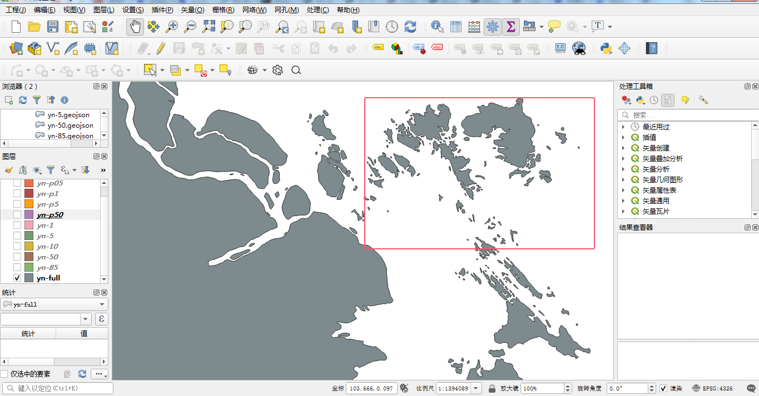Open the Data Source Manager
The width and height of the screenshot is (759, 396).
16,48
